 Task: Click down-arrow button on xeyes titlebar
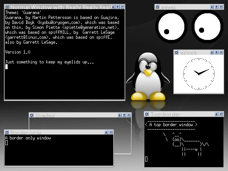point(212,7)
